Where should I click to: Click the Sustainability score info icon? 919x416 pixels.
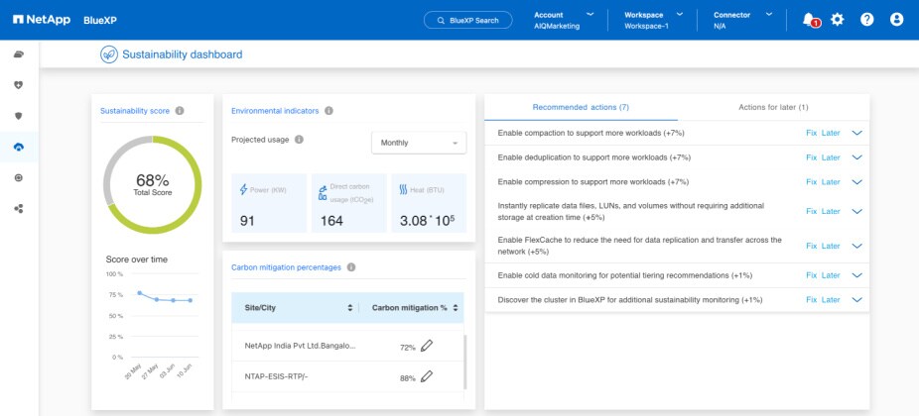click(x=180, y=111)
